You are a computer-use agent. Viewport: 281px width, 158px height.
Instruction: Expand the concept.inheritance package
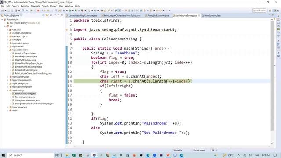pos(8,33)
